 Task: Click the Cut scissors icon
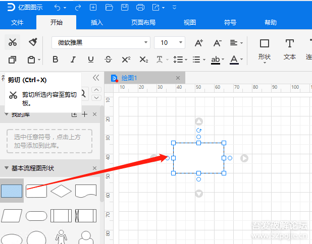[13, 42]
